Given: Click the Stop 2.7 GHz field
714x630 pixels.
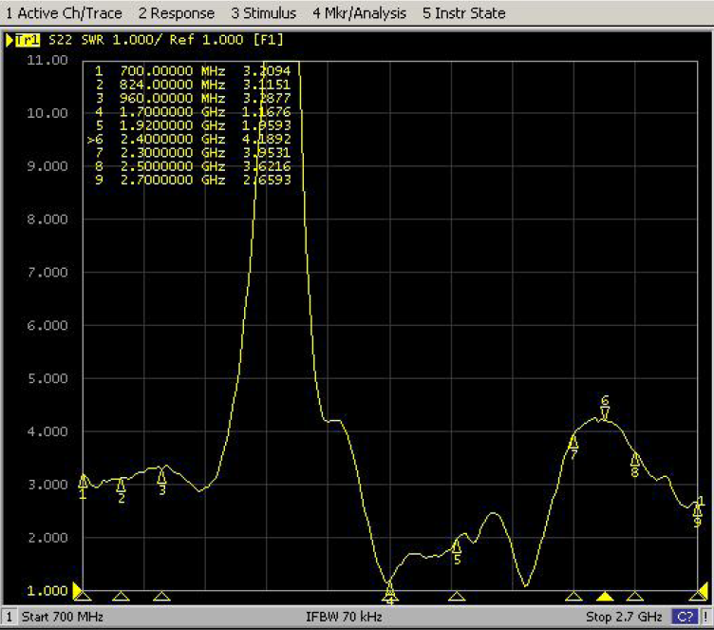Looking at the screenshot, I should click(624, 618).
